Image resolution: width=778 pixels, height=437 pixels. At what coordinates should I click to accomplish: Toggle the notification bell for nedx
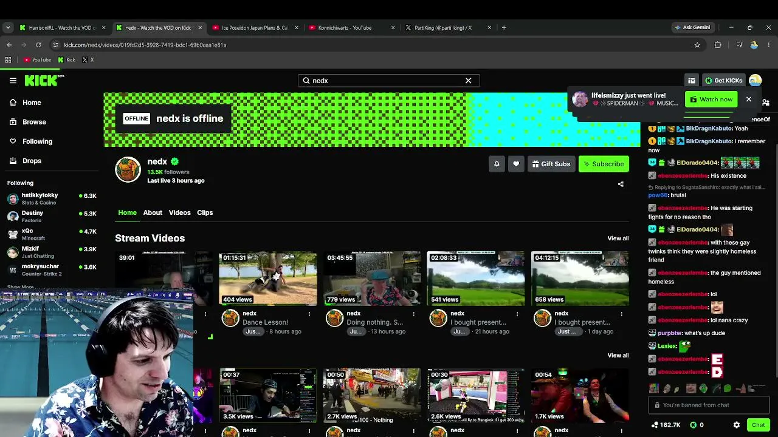(497, 164)
